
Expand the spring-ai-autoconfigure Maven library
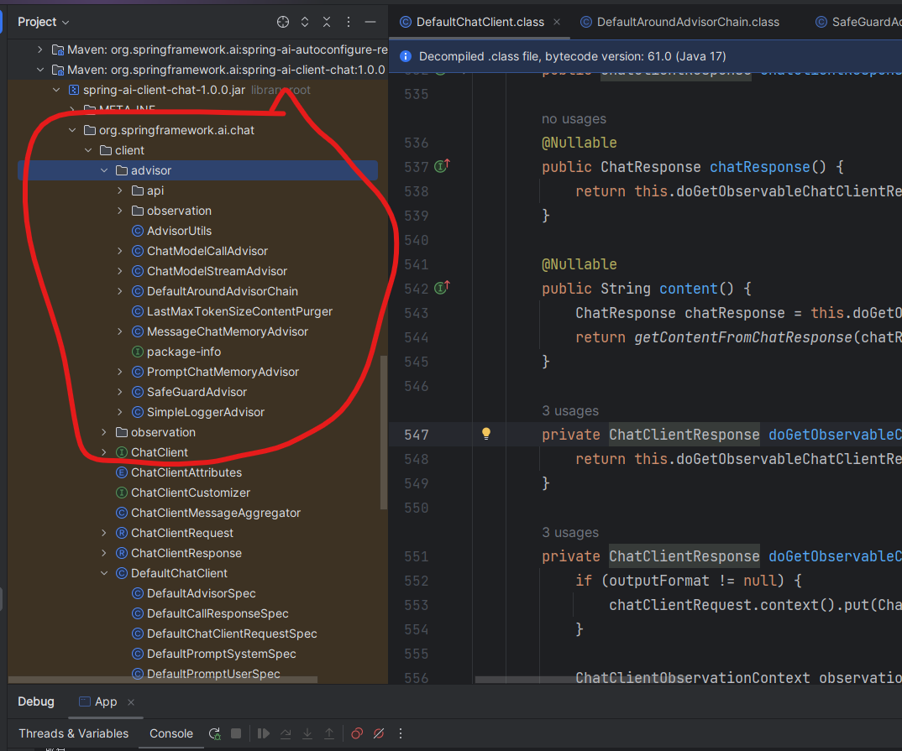tap(39, 50)
